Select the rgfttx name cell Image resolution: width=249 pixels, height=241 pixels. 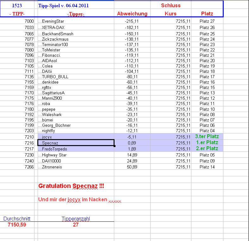76,88
